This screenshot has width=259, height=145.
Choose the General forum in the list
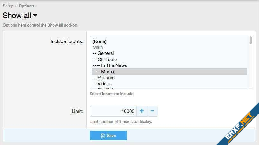[x=103, y=53]
